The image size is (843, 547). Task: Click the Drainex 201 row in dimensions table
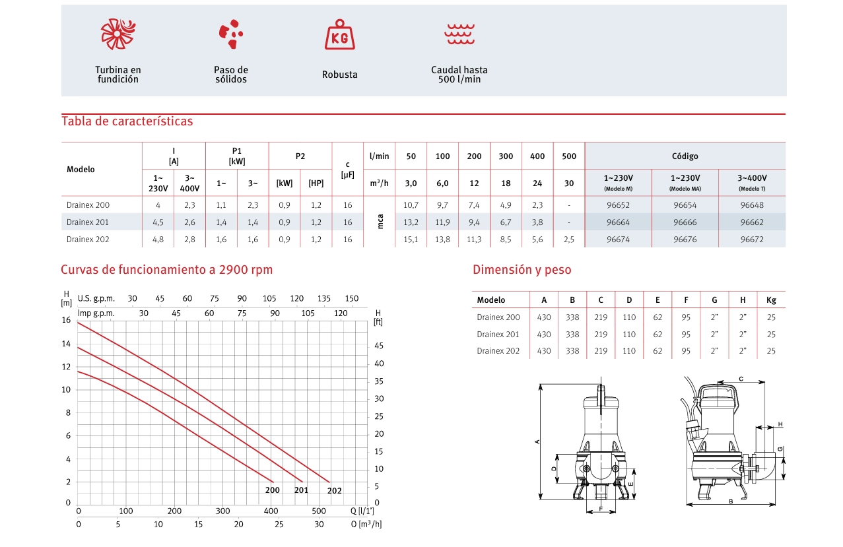pos(628,335)
